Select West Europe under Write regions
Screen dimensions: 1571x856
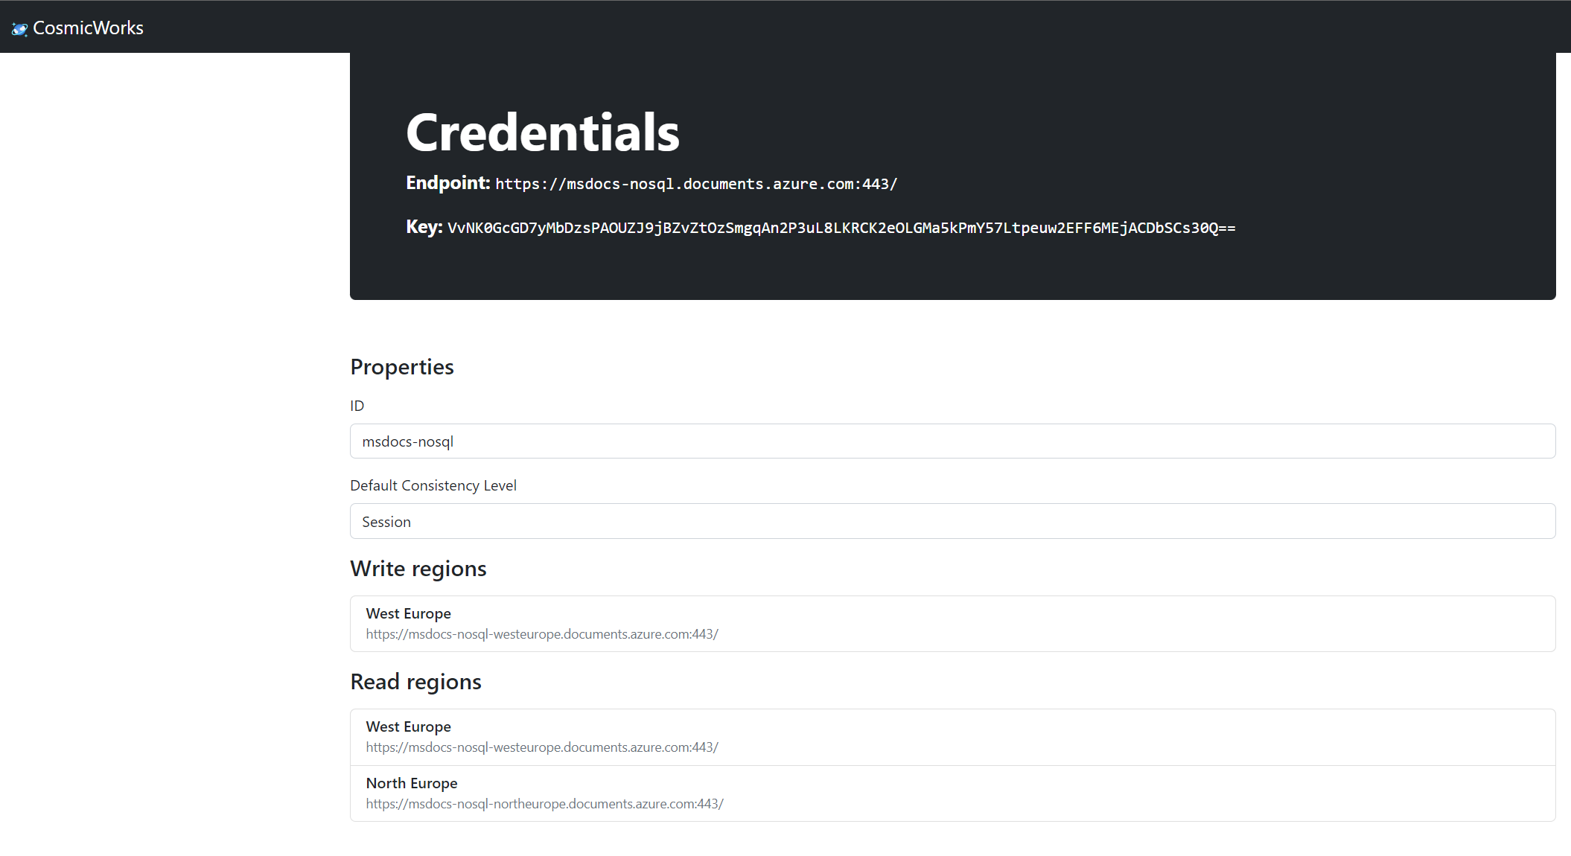[x=408, y=613]
